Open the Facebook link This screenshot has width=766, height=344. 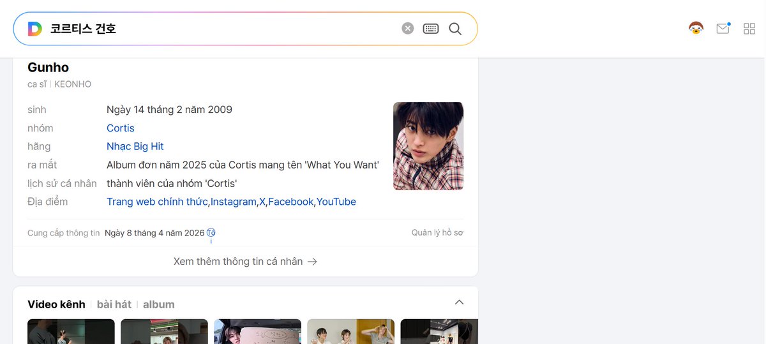(x=291, y=202)
